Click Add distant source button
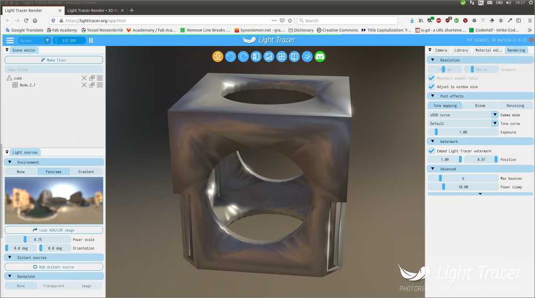The image size is (535, 298). point(53,267)
